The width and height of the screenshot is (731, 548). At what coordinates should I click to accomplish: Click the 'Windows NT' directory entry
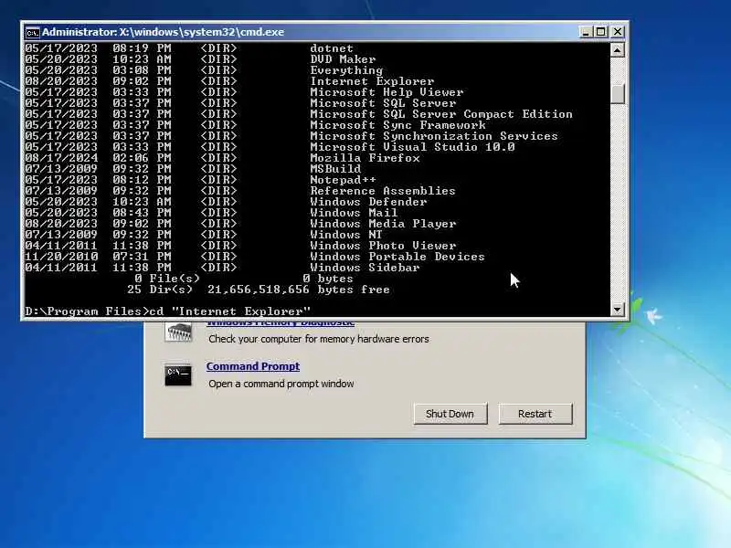tap(346, 235)
